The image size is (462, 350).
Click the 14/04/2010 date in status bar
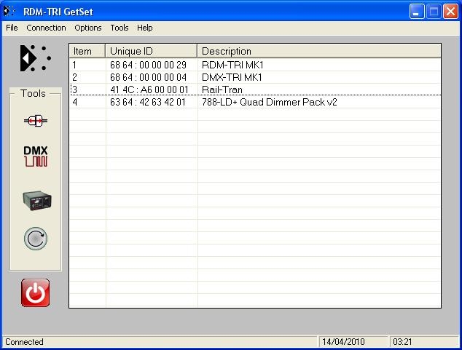tap(343, 342)
